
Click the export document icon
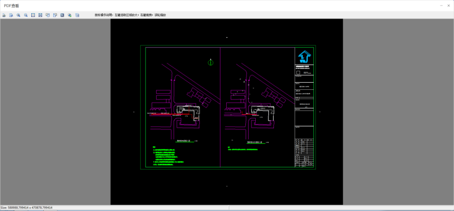tap(11, 15)
